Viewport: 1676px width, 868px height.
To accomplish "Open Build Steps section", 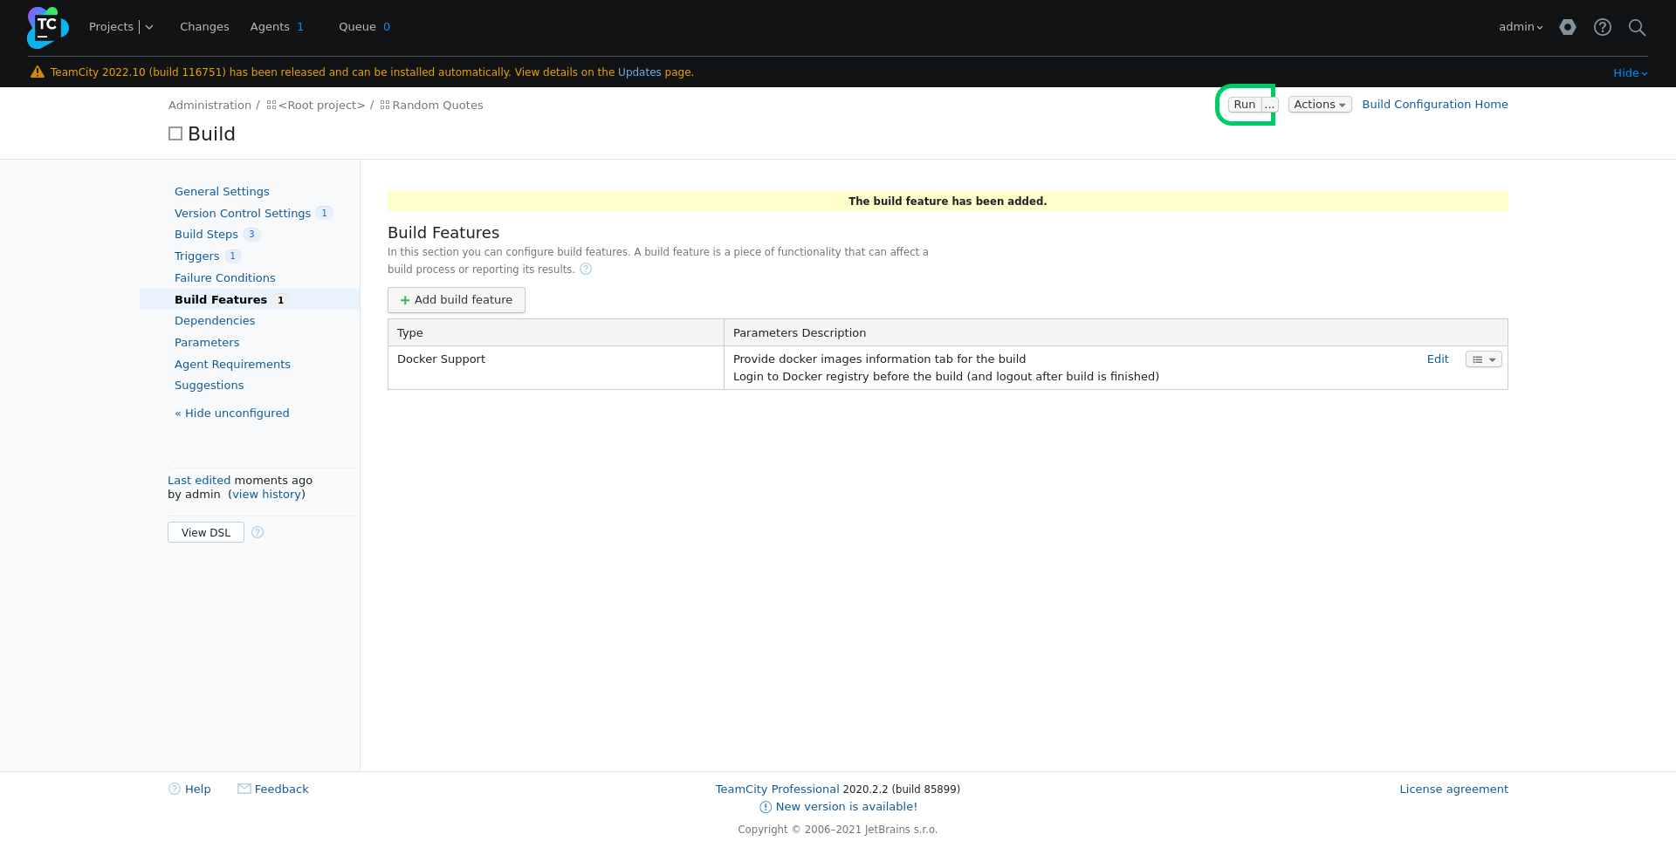I will pos(206,235).
